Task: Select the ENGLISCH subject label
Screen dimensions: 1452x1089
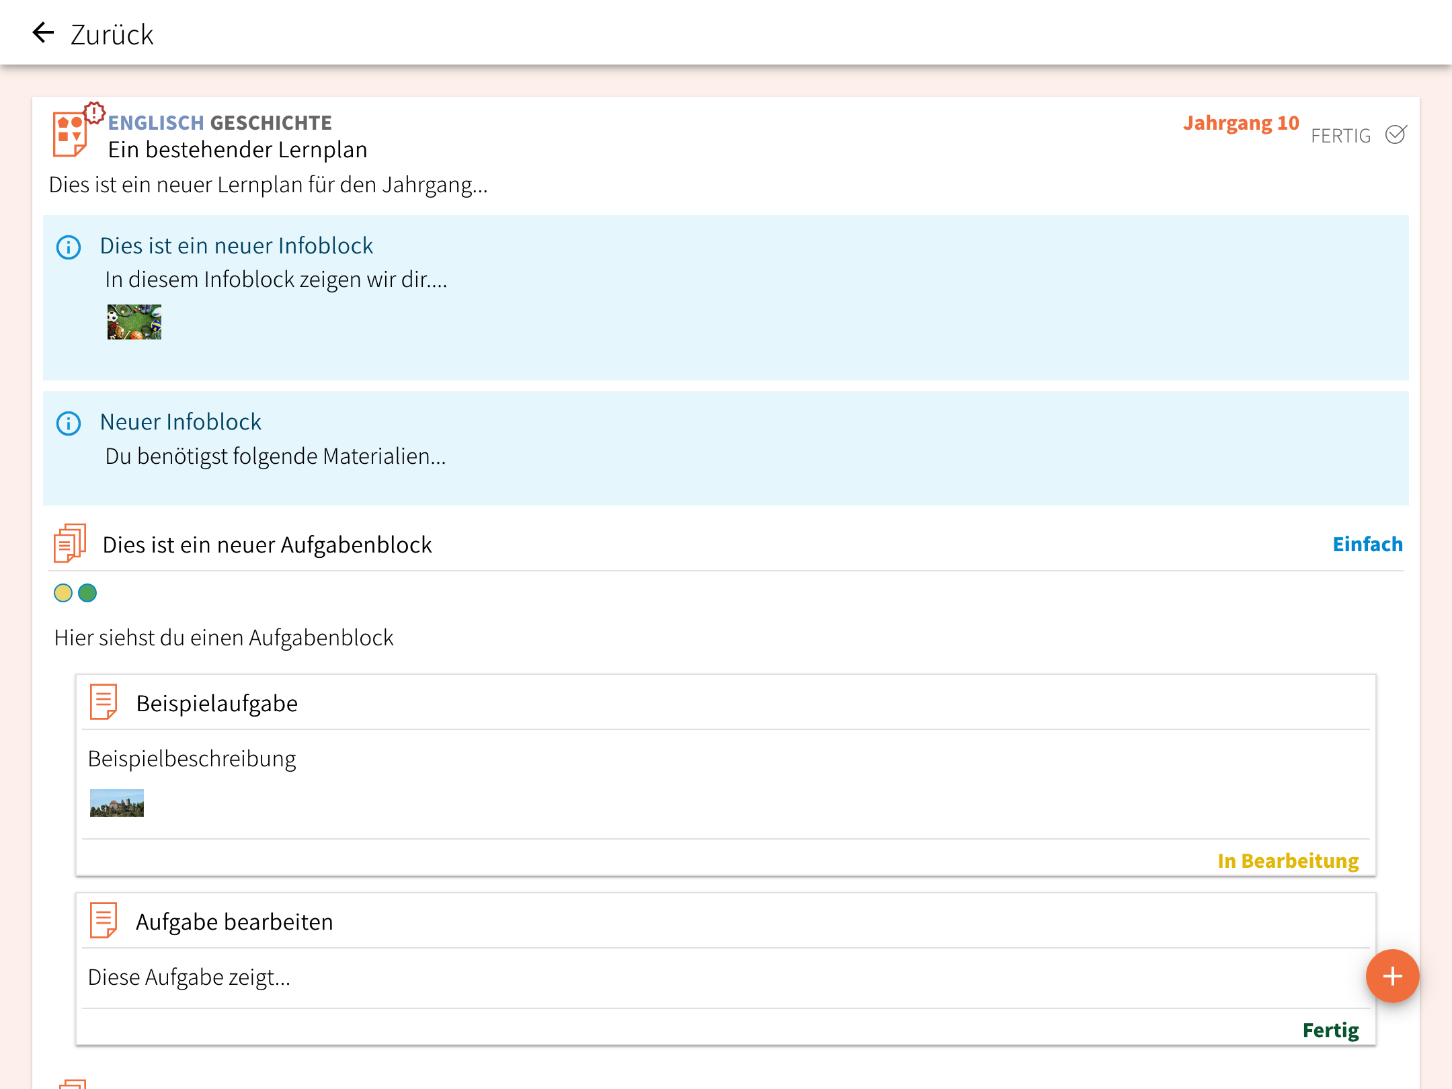Action: point(156,122)
